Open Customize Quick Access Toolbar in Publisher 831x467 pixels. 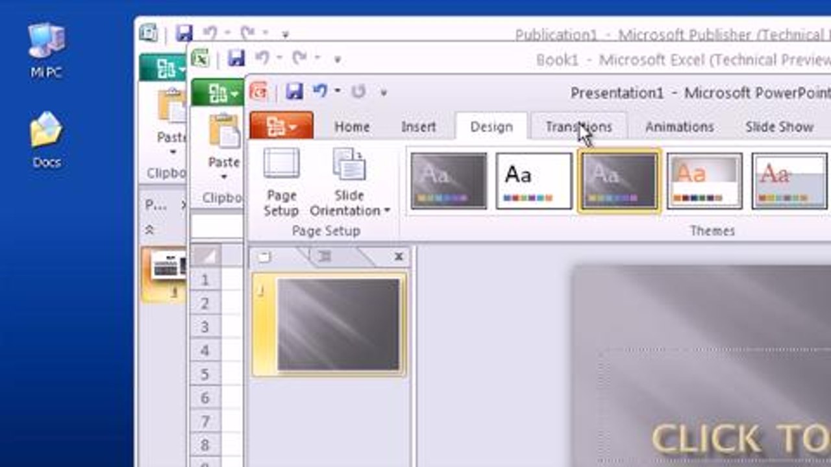pyautogui.click(x=285, y=34)
